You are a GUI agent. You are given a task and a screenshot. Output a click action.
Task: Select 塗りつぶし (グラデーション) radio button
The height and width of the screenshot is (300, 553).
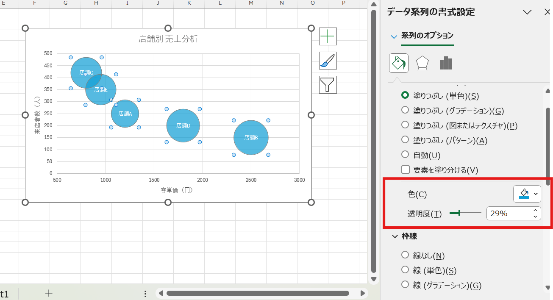405,111
